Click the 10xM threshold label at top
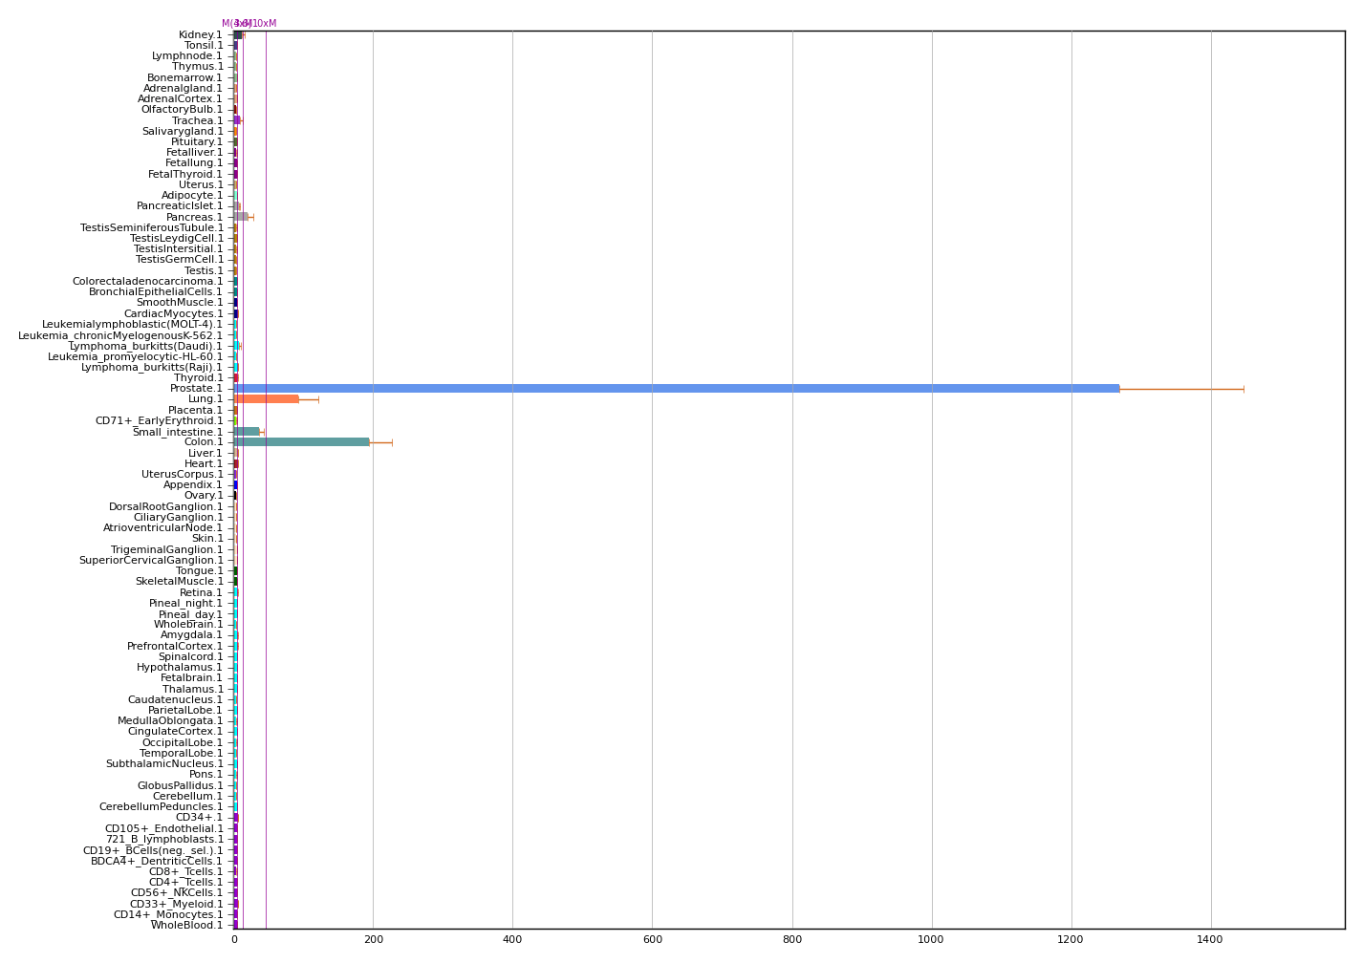This screenshot has height=963, width=1363. point(265,24)
